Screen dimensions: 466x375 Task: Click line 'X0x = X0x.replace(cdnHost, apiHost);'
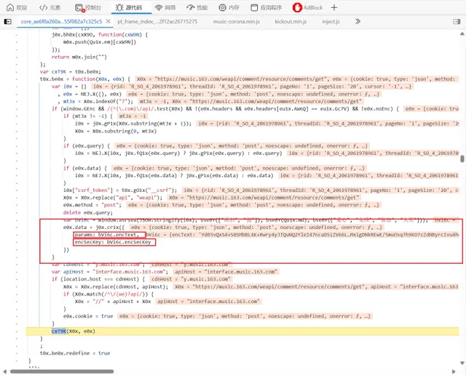[x=116, y=286]
